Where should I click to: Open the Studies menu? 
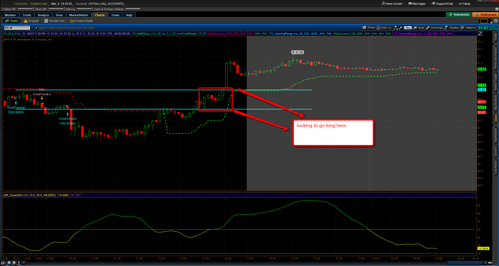452,28
